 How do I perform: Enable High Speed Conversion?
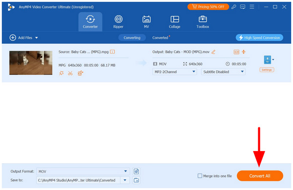[x=259, y=38]
